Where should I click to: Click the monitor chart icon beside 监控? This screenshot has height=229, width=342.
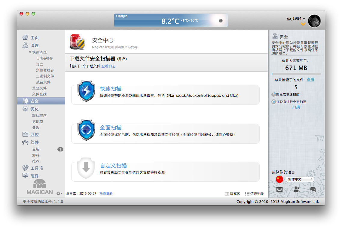tap(25, 134)
